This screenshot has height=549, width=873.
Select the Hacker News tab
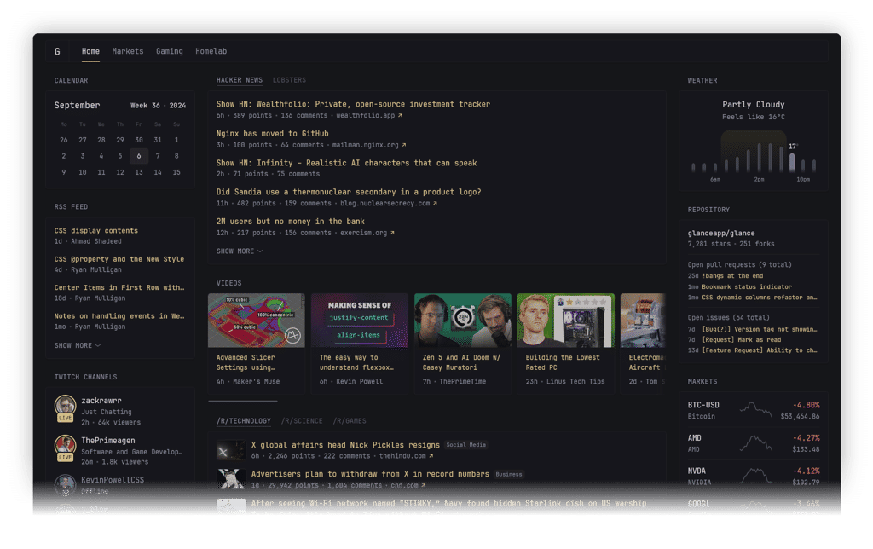coord(240,80)
